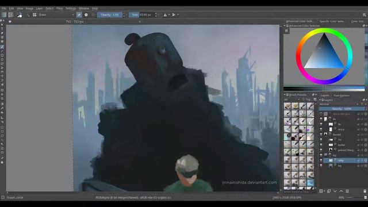368x207 pixels.
Task: Click the layer filter funnel icon
Action: click(x=362, y=104)
